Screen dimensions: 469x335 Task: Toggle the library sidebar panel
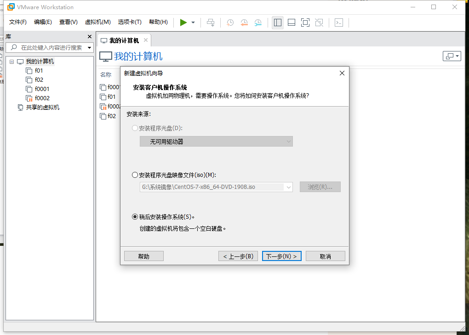pos(277,22)
